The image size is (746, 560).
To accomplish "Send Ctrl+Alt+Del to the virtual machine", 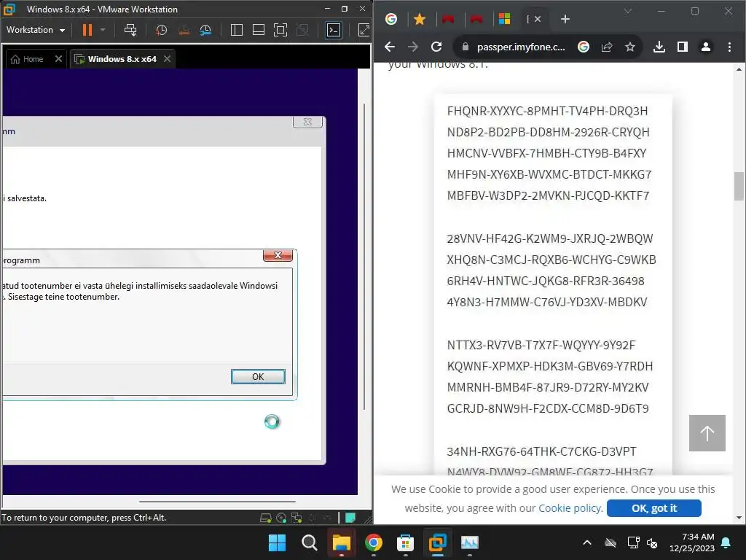I will [x=130, y=30].
